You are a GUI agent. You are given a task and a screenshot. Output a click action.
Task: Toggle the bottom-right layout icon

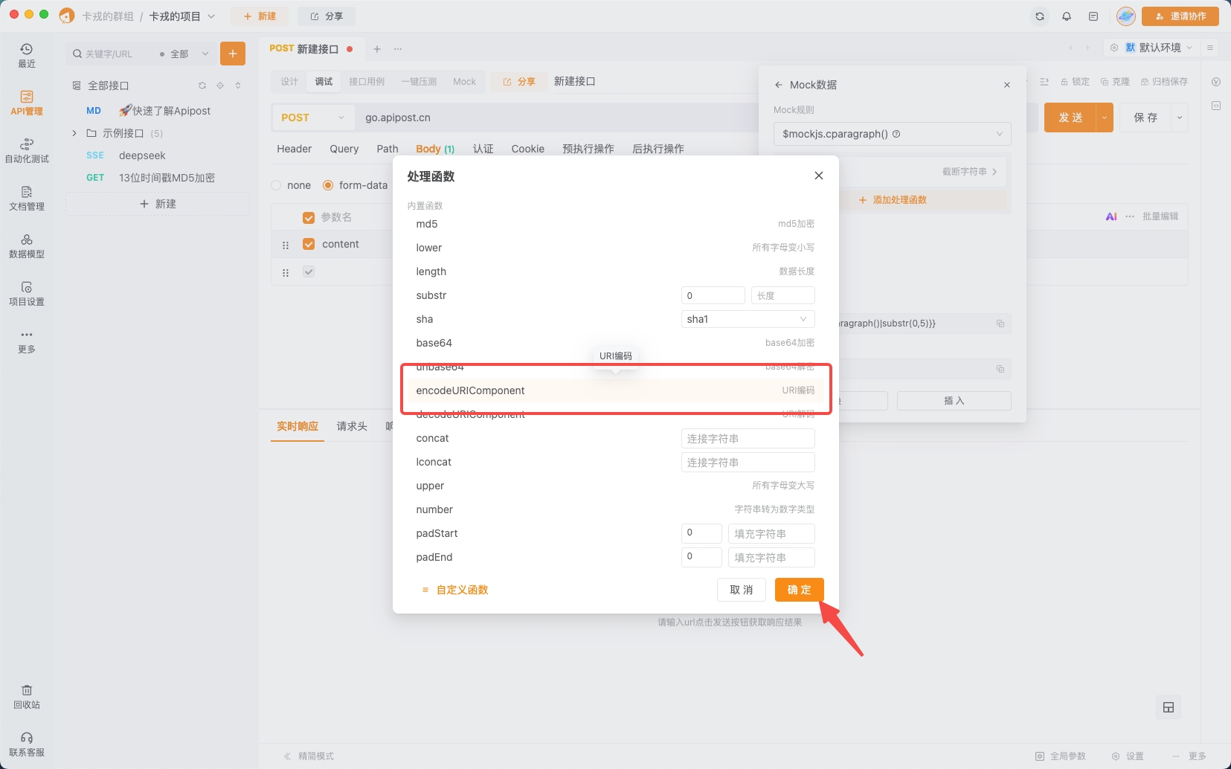pos(1169,707)
